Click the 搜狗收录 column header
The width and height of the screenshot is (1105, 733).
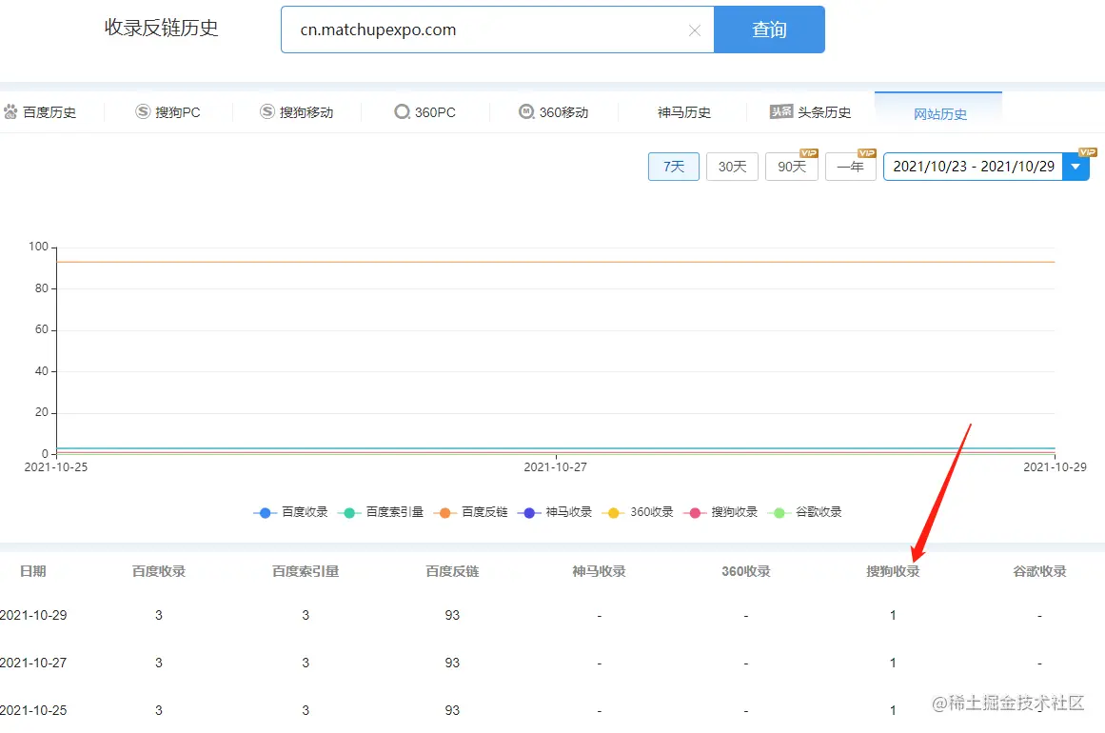(x=893, y=571)
